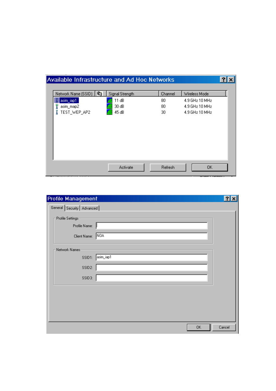Viewport: 276px width, 391px height.
Task: Activate the selected network
Action: coord(126,168)
